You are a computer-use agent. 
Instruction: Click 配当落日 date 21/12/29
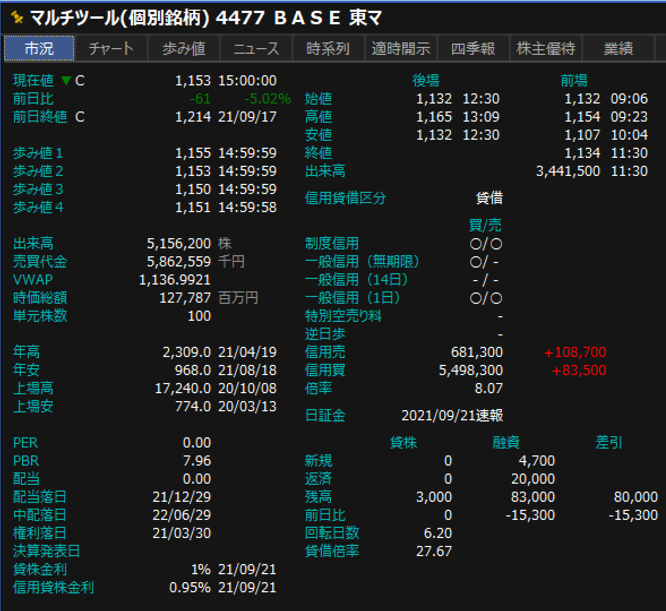pos(182,497)
